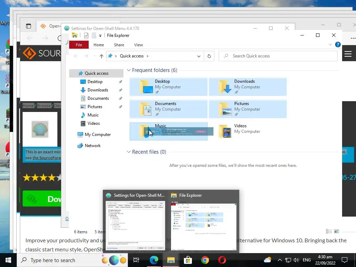
Task: Select the Desktop folder tile
Action: point(169,87)
